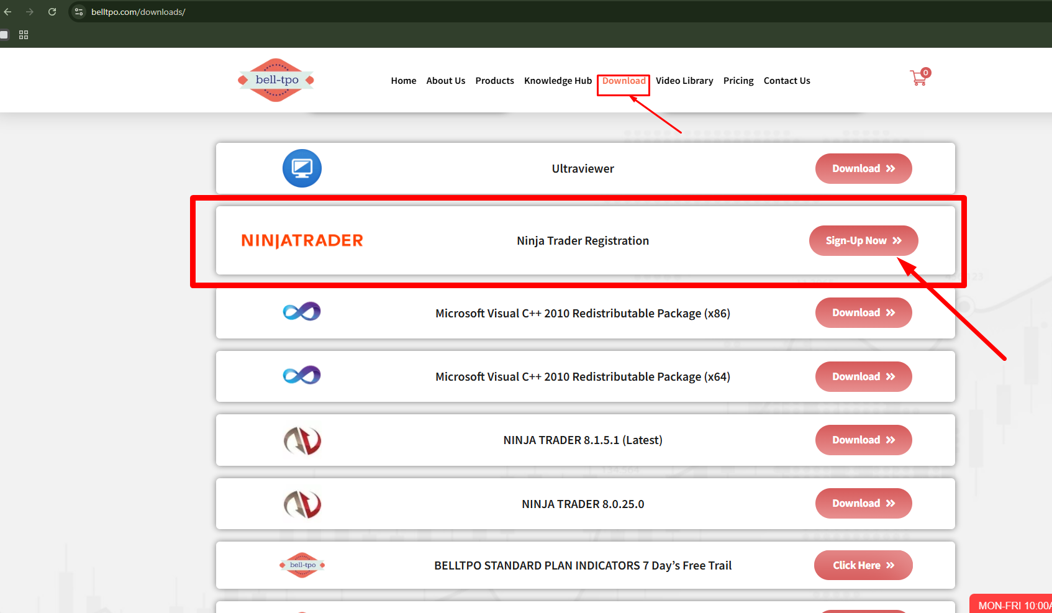The image size is (1052, 613).
Task: Click the NinjaTrader orange logo
Action: 302,240
